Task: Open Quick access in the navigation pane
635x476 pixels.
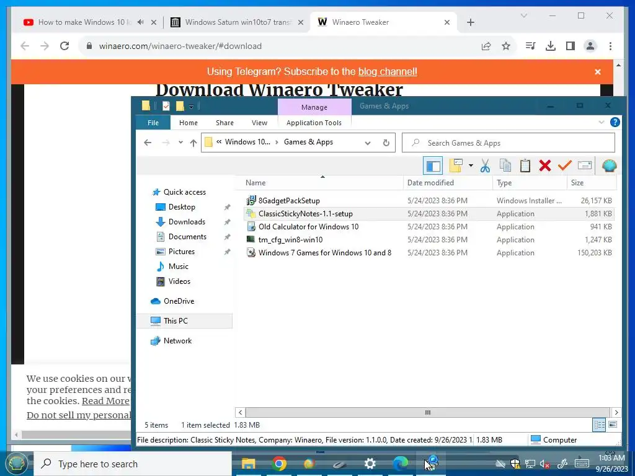Action: [x=184, y=192]
